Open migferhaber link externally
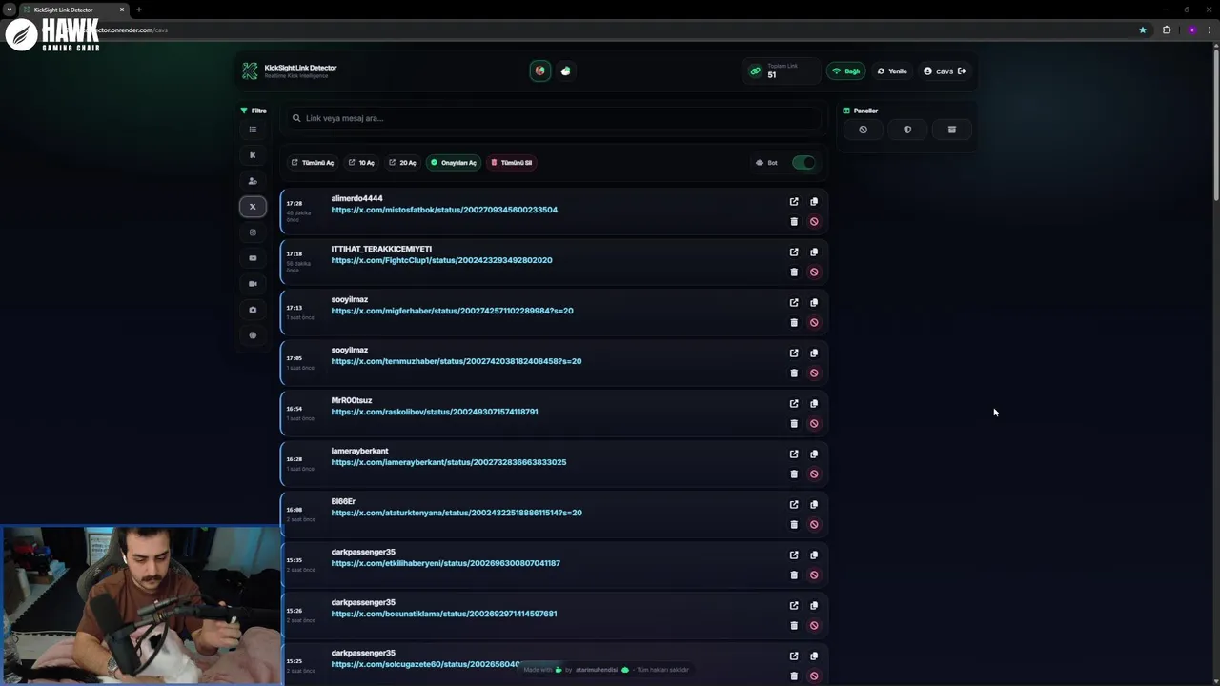 click(794, 303)
